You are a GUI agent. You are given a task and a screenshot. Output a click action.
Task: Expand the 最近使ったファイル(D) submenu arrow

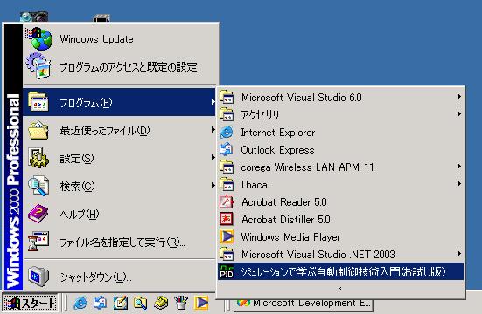pyautogui.click(x=213, y=130)
